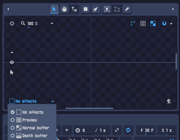
Task: Select the arrow selection tool
Action: click(x=54, y=9)
